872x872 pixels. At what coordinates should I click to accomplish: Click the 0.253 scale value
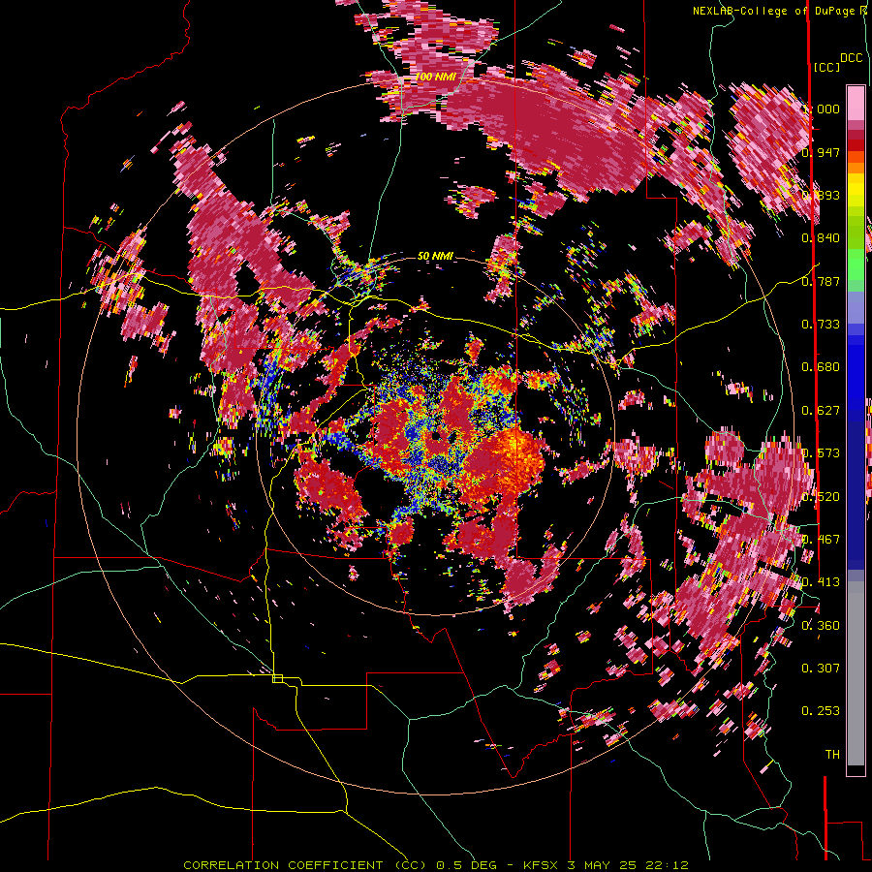(821, 711)
